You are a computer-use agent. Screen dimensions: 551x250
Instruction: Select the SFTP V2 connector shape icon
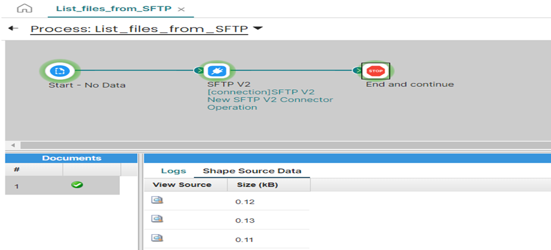(213, 71)
